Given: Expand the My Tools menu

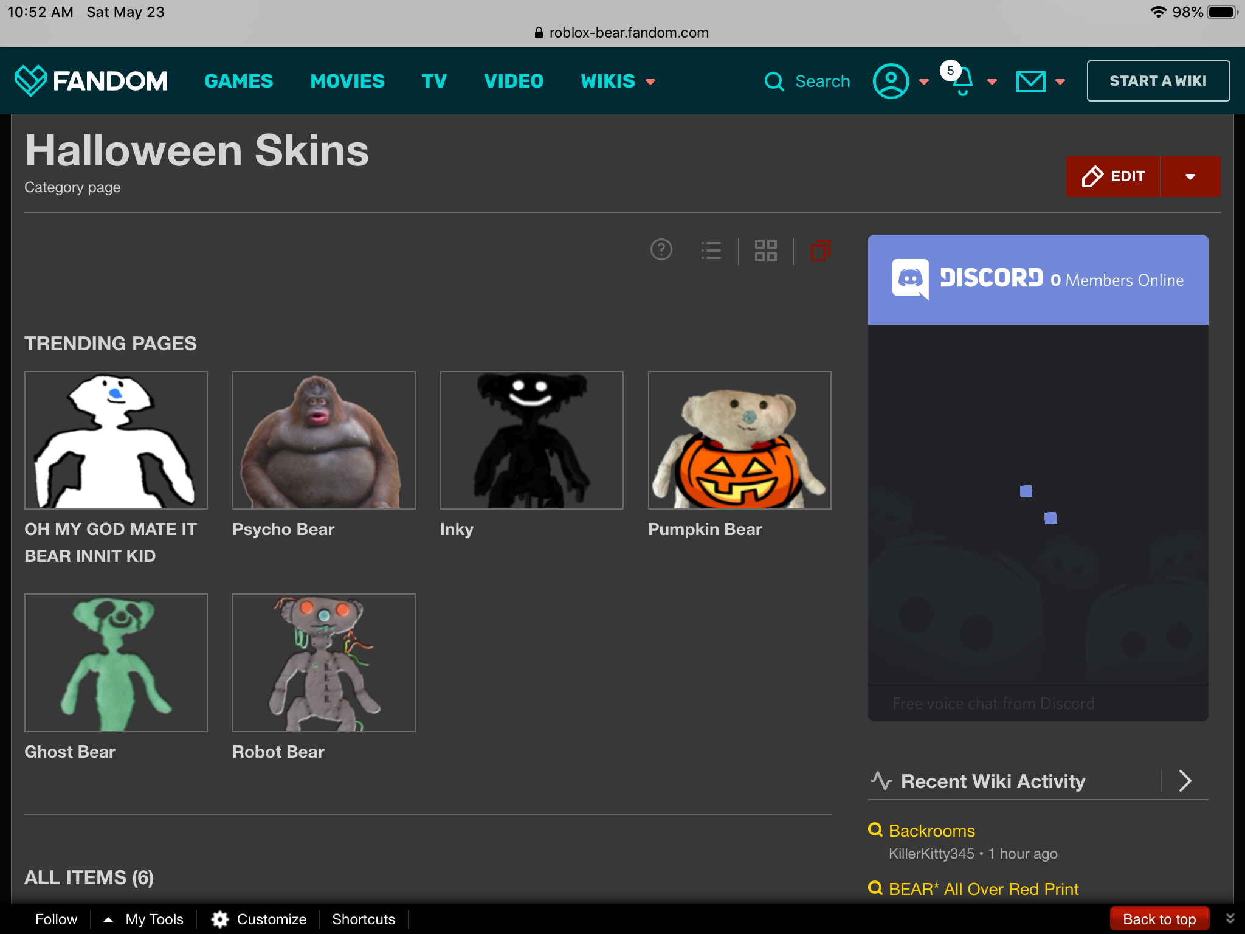Looking at the screenshot, I should tap(144, 919).
